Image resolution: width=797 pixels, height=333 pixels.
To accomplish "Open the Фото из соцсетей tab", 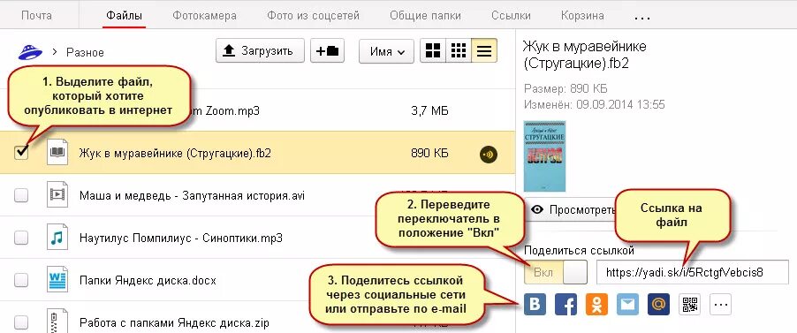I will [313, 15].
